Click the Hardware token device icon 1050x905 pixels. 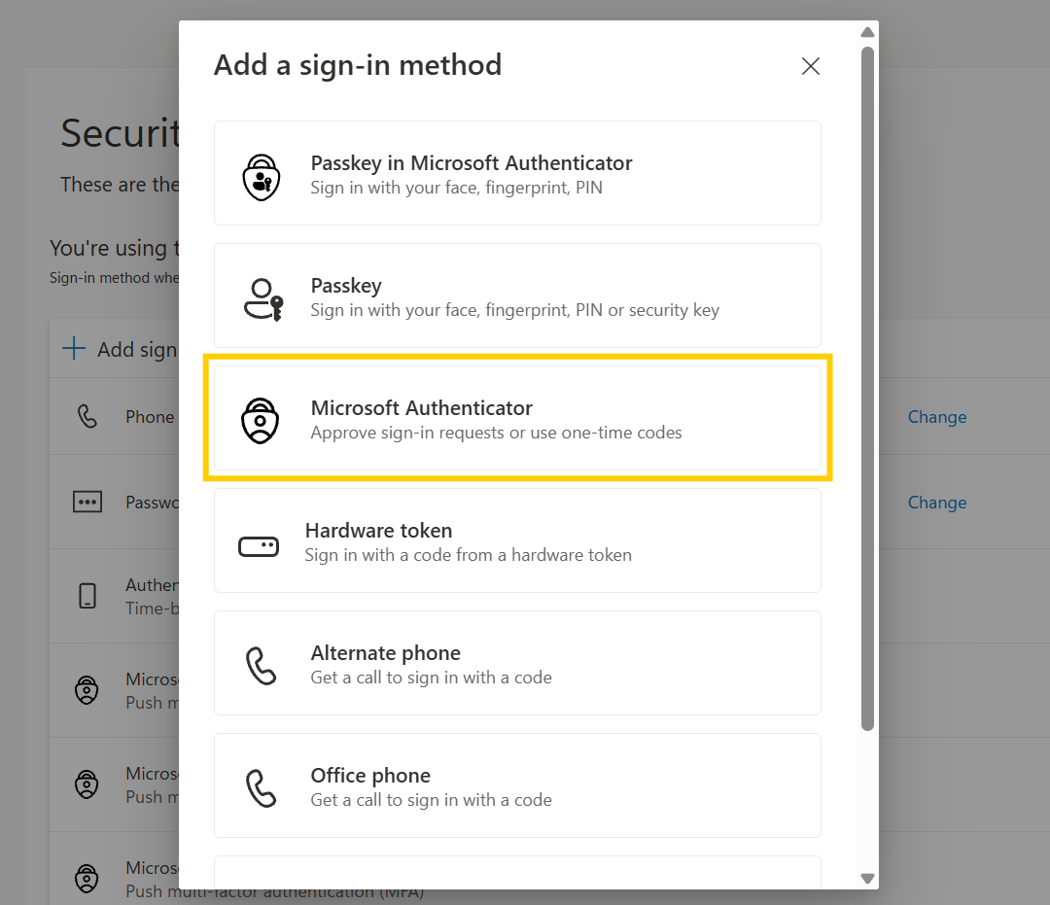(x=259, y=547)
